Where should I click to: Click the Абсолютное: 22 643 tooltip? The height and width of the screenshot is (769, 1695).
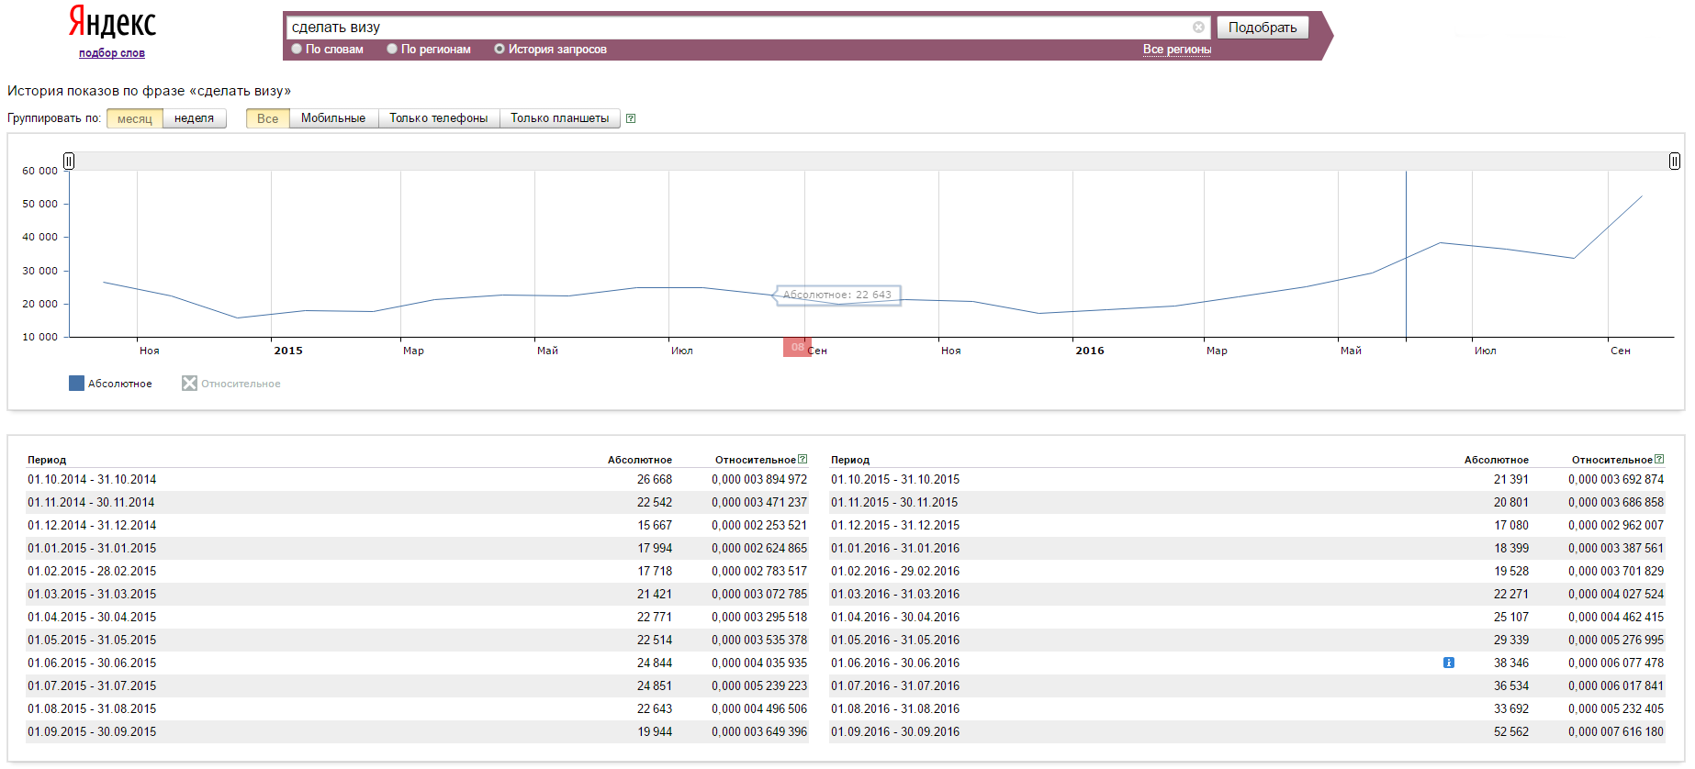coord(837,295)
